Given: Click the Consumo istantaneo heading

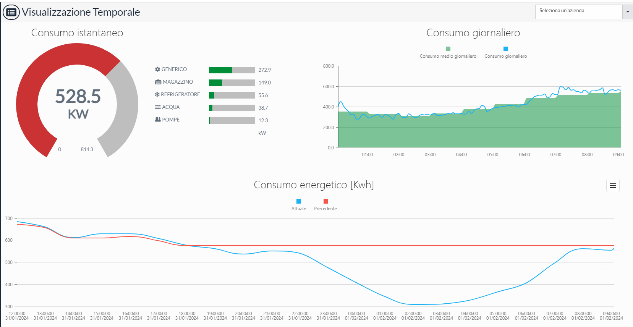Looking at the screenshot, I should [77, 33].
